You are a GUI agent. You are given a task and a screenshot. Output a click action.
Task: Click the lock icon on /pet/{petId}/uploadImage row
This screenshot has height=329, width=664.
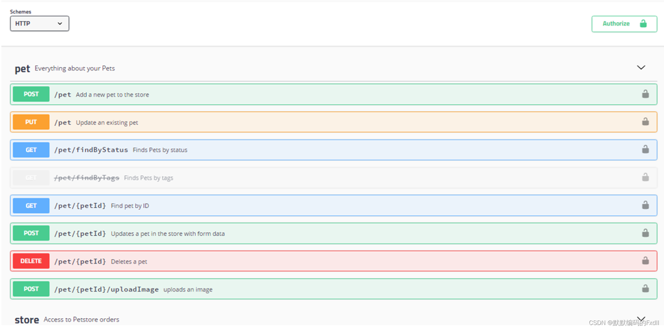click(x=645, y=289)
